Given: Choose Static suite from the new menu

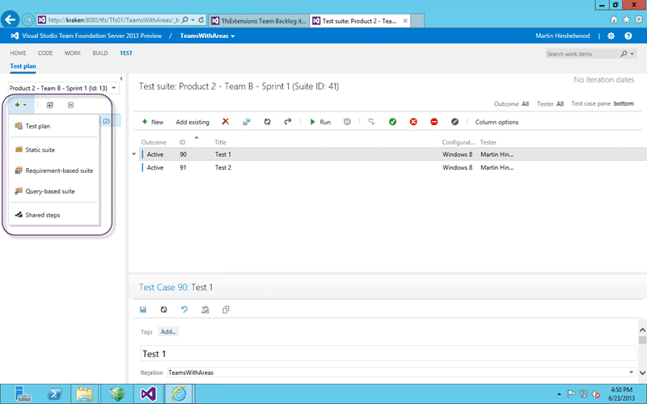Looking at the screenshot, I should click(53, 149).
